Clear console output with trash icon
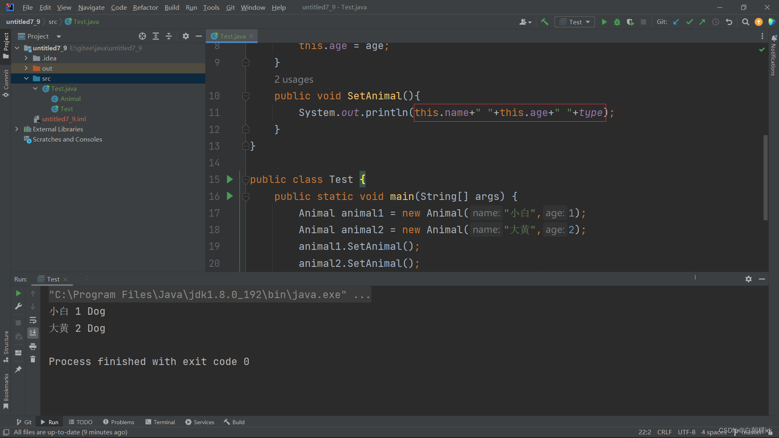779x438 pixels. click(33, 359)
